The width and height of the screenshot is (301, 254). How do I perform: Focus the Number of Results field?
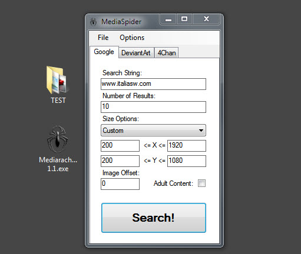pyautogui.click(x=153, y=107)
